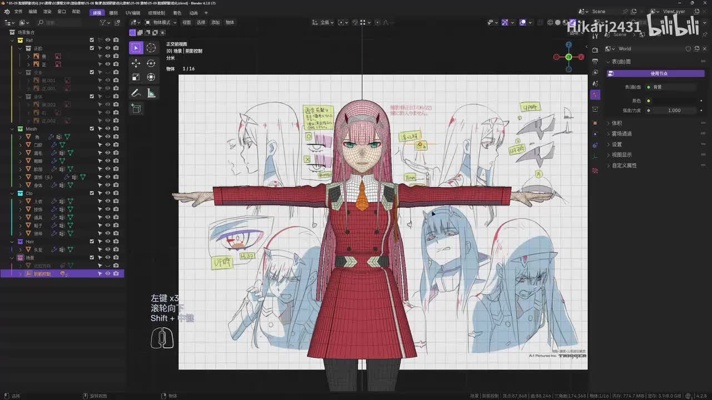Toggle the Clo collection exclude checkbox
The width and height of the screenshot is (712, 400).
(92, 193)
